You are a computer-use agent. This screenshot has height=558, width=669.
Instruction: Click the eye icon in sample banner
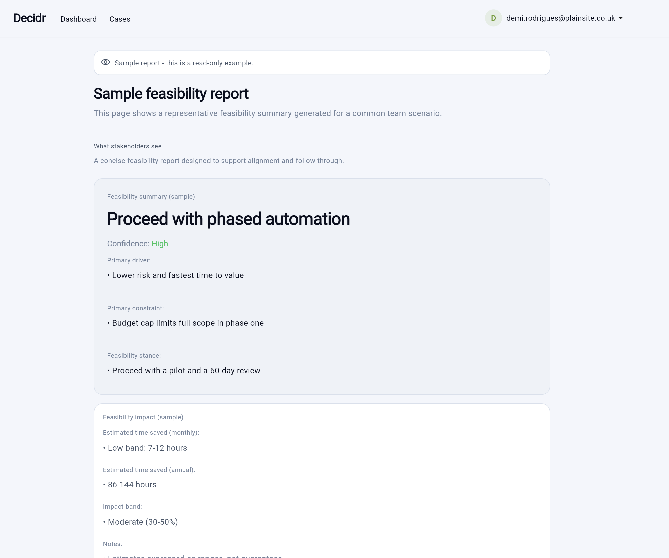[105, 62]
